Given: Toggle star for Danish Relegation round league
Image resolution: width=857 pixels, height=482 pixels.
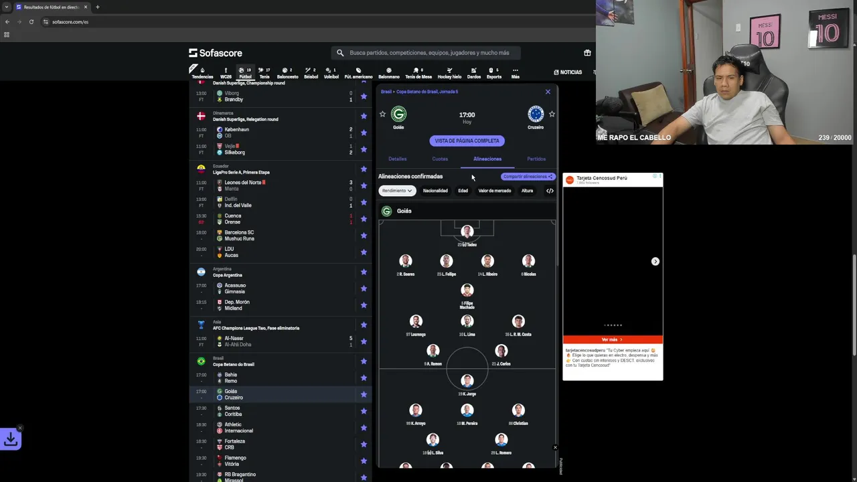Looking at the screenshot, I should point(364,116).
